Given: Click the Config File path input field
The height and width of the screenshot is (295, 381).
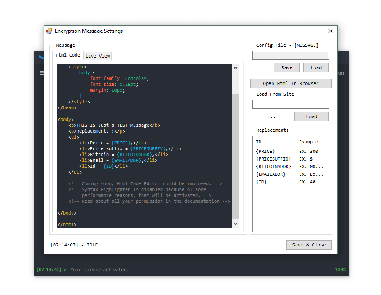Looking at the screenshot, I should (291, 55).
